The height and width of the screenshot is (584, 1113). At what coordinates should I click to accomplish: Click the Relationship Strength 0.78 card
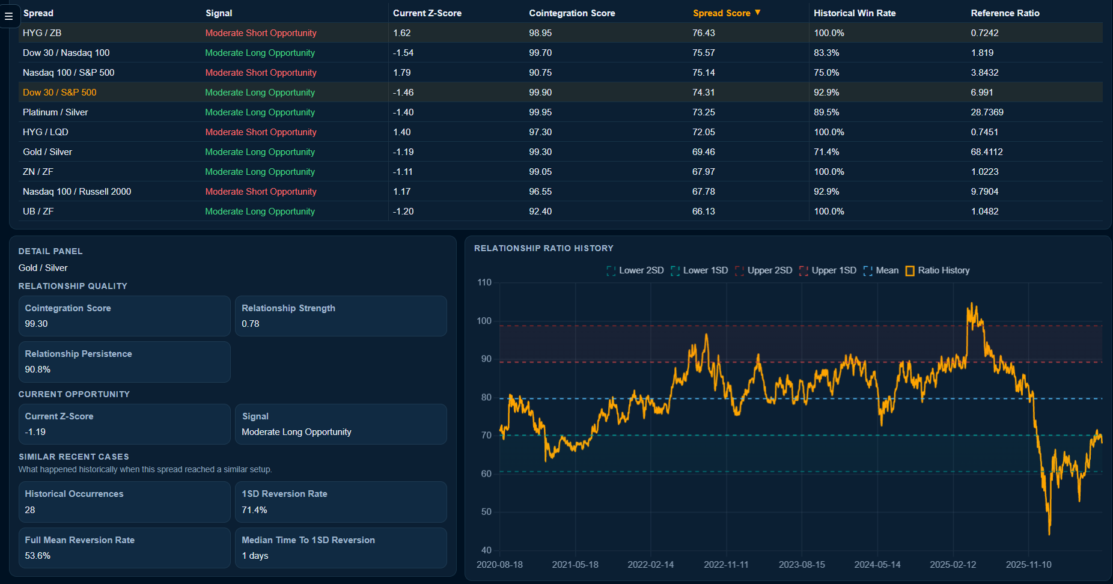[341, 316]
